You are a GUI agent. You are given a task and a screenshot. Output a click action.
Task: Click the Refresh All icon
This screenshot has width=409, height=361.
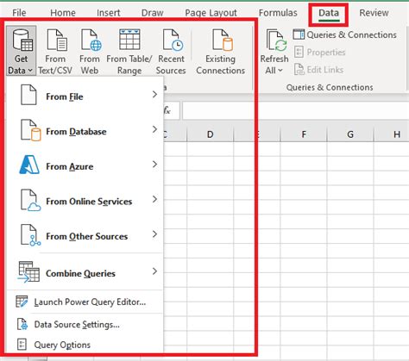[x=276, y=40]
